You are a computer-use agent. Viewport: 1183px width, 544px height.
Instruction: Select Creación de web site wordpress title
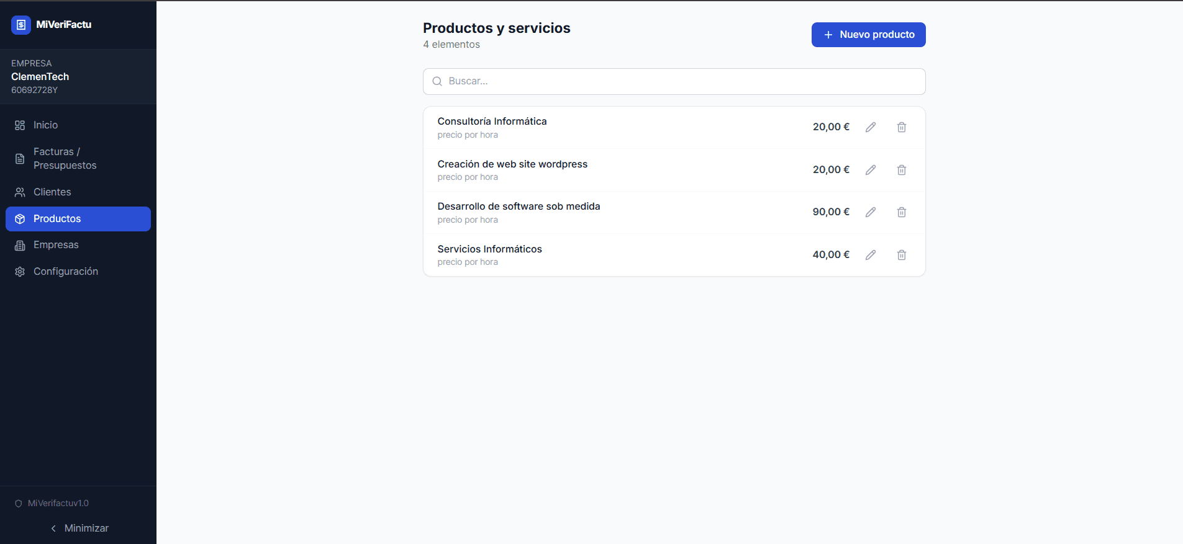click(x=512, y=164)
